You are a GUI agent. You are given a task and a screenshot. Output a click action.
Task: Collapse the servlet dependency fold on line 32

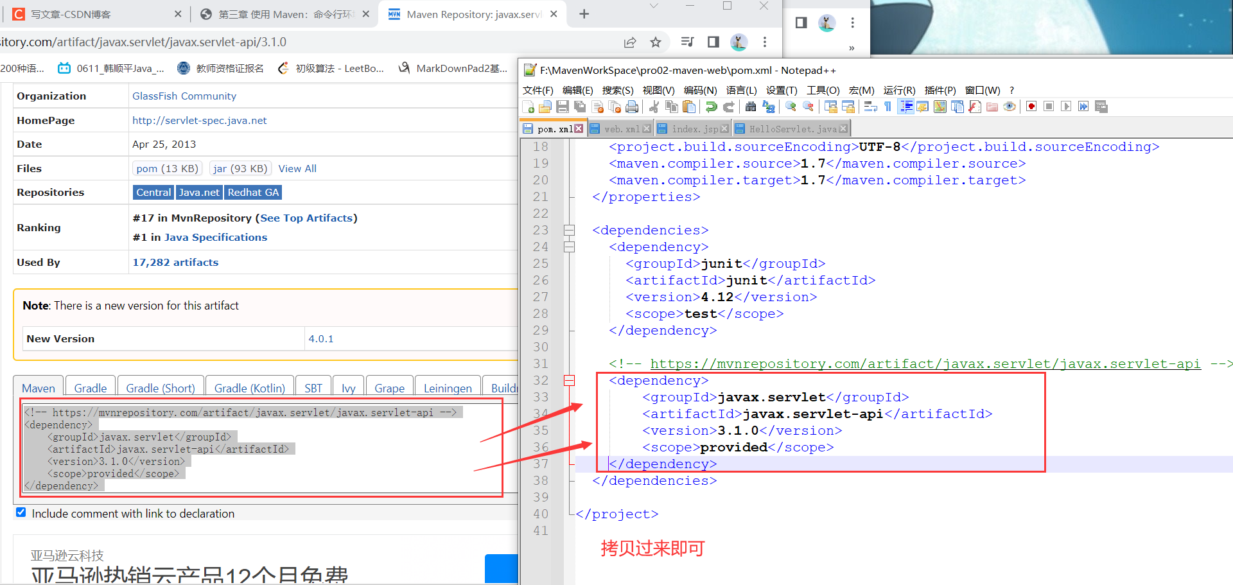click(569, 380)
